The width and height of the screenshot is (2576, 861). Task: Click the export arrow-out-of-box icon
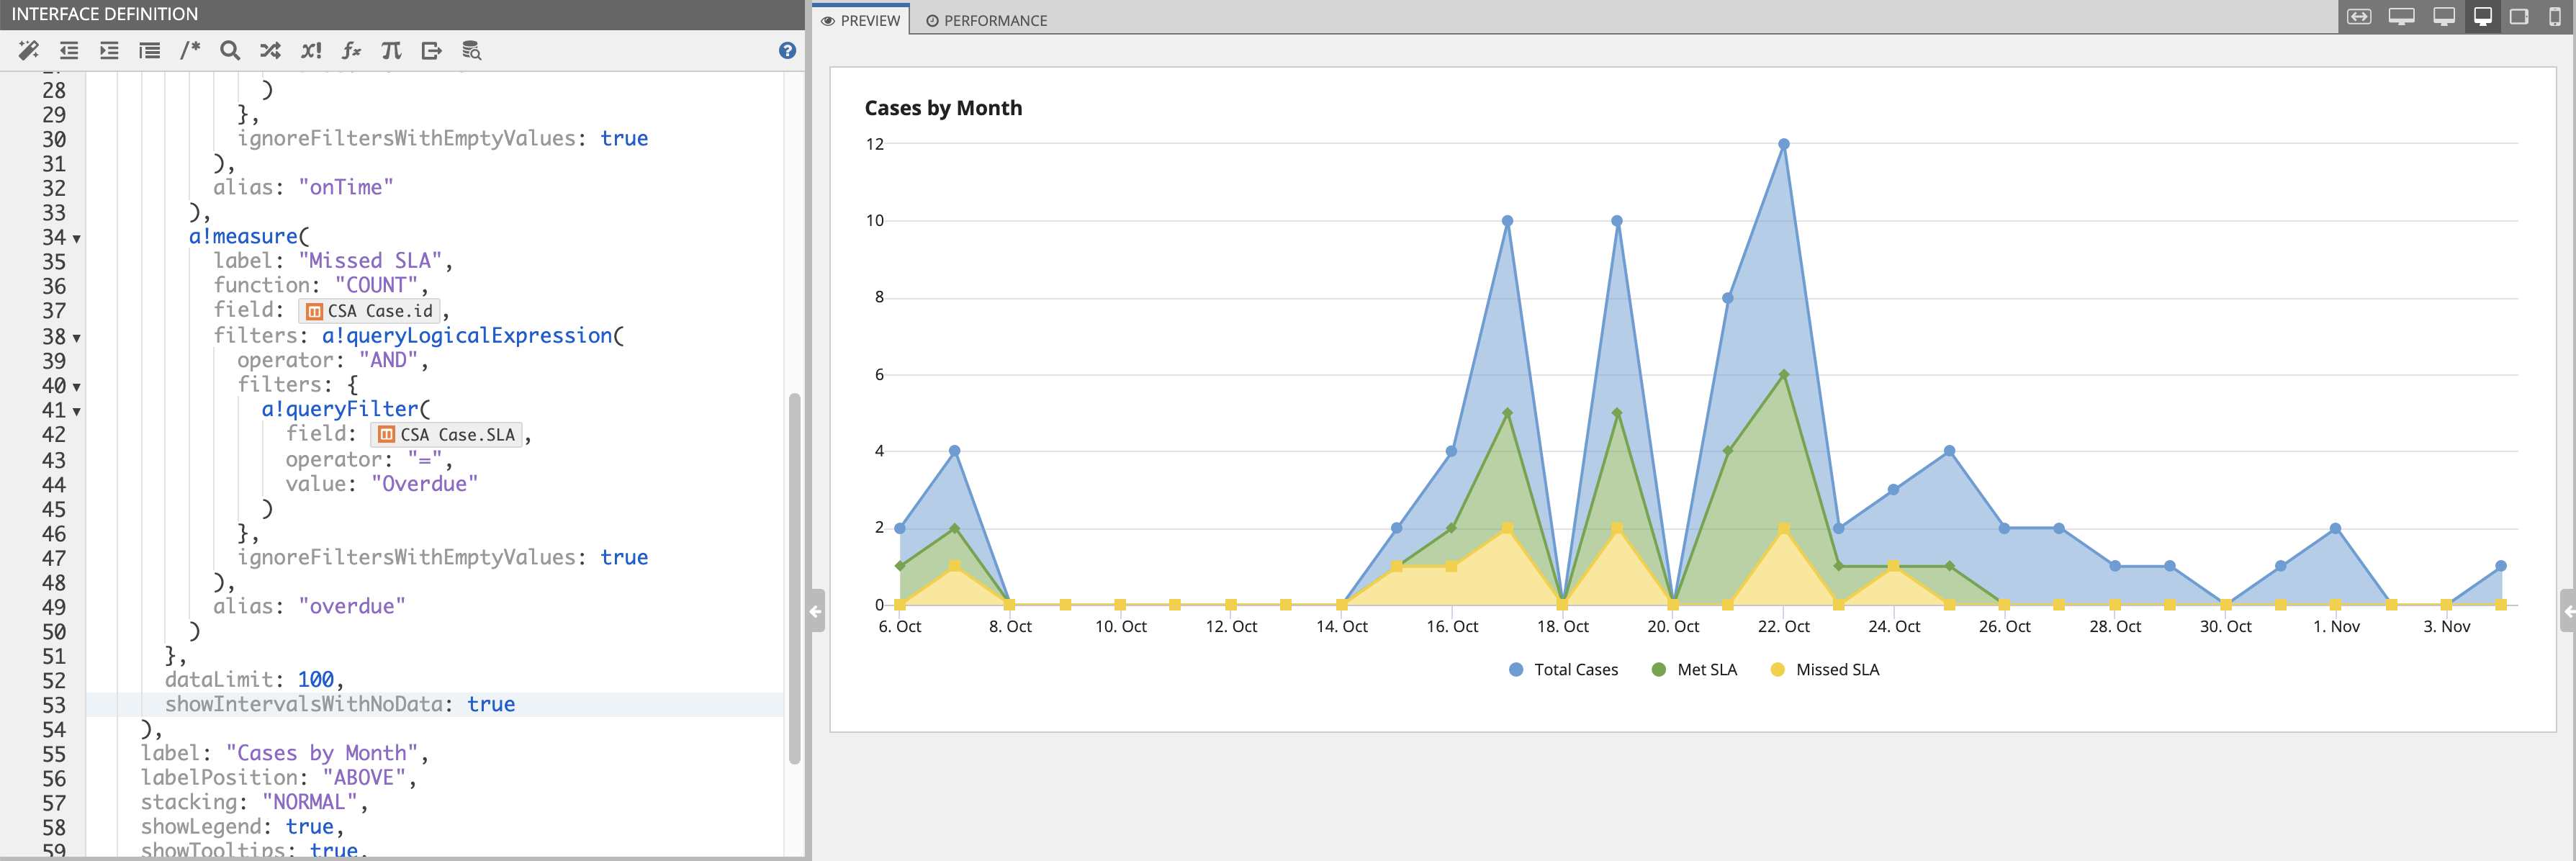point(431,50)
